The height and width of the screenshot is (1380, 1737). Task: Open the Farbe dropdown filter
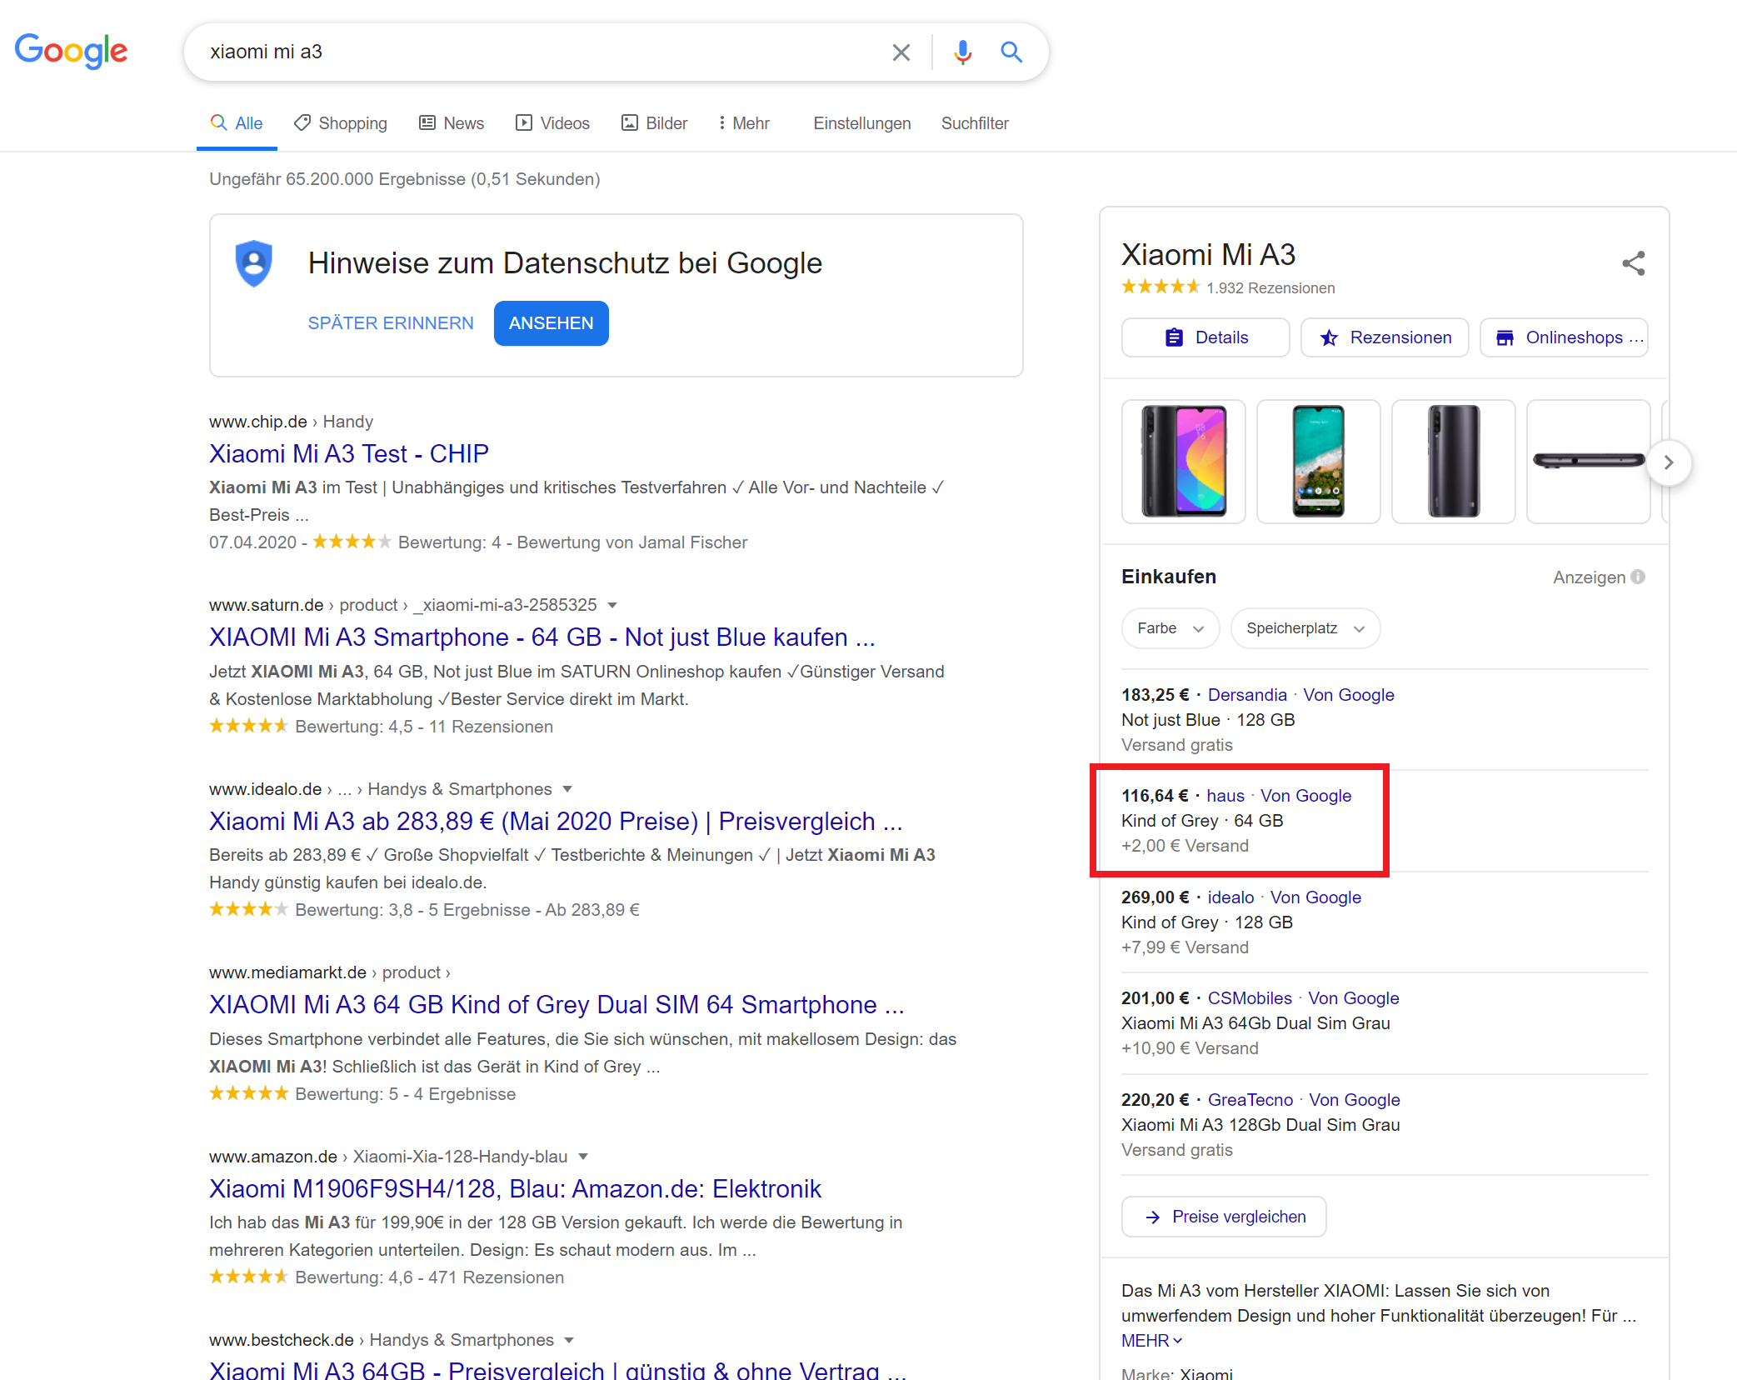tap(1170, 628)
